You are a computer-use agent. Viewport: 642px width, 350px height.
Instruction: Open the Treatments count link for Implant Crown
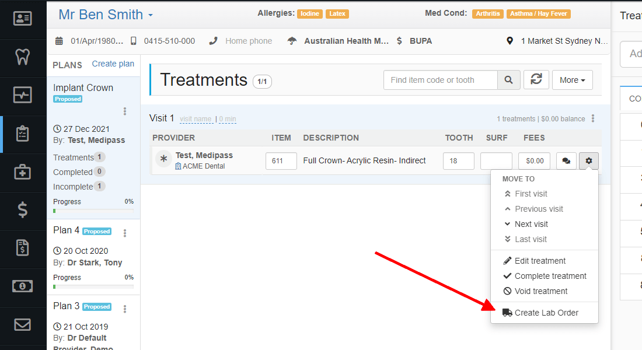coord(75,157)
